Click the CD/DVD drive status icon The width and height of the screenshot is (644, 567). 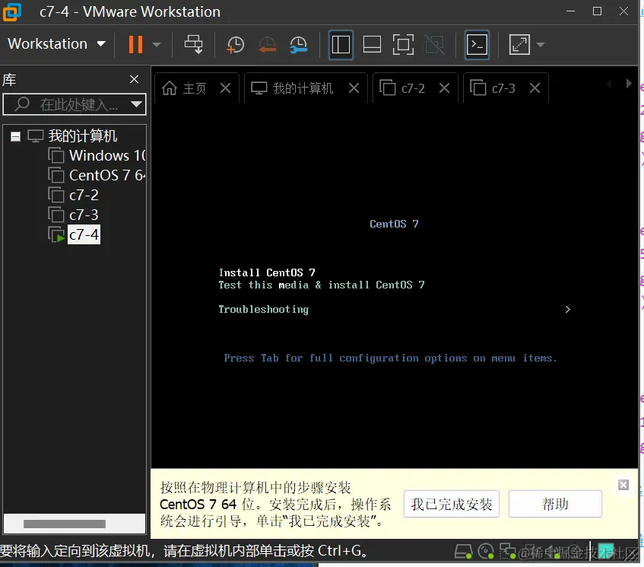[486, 551]
